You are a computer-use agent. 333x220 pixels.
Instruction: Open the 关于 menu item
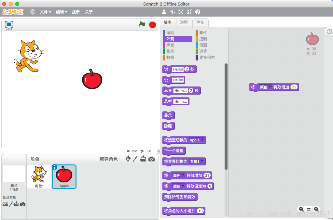coord(89,12)
